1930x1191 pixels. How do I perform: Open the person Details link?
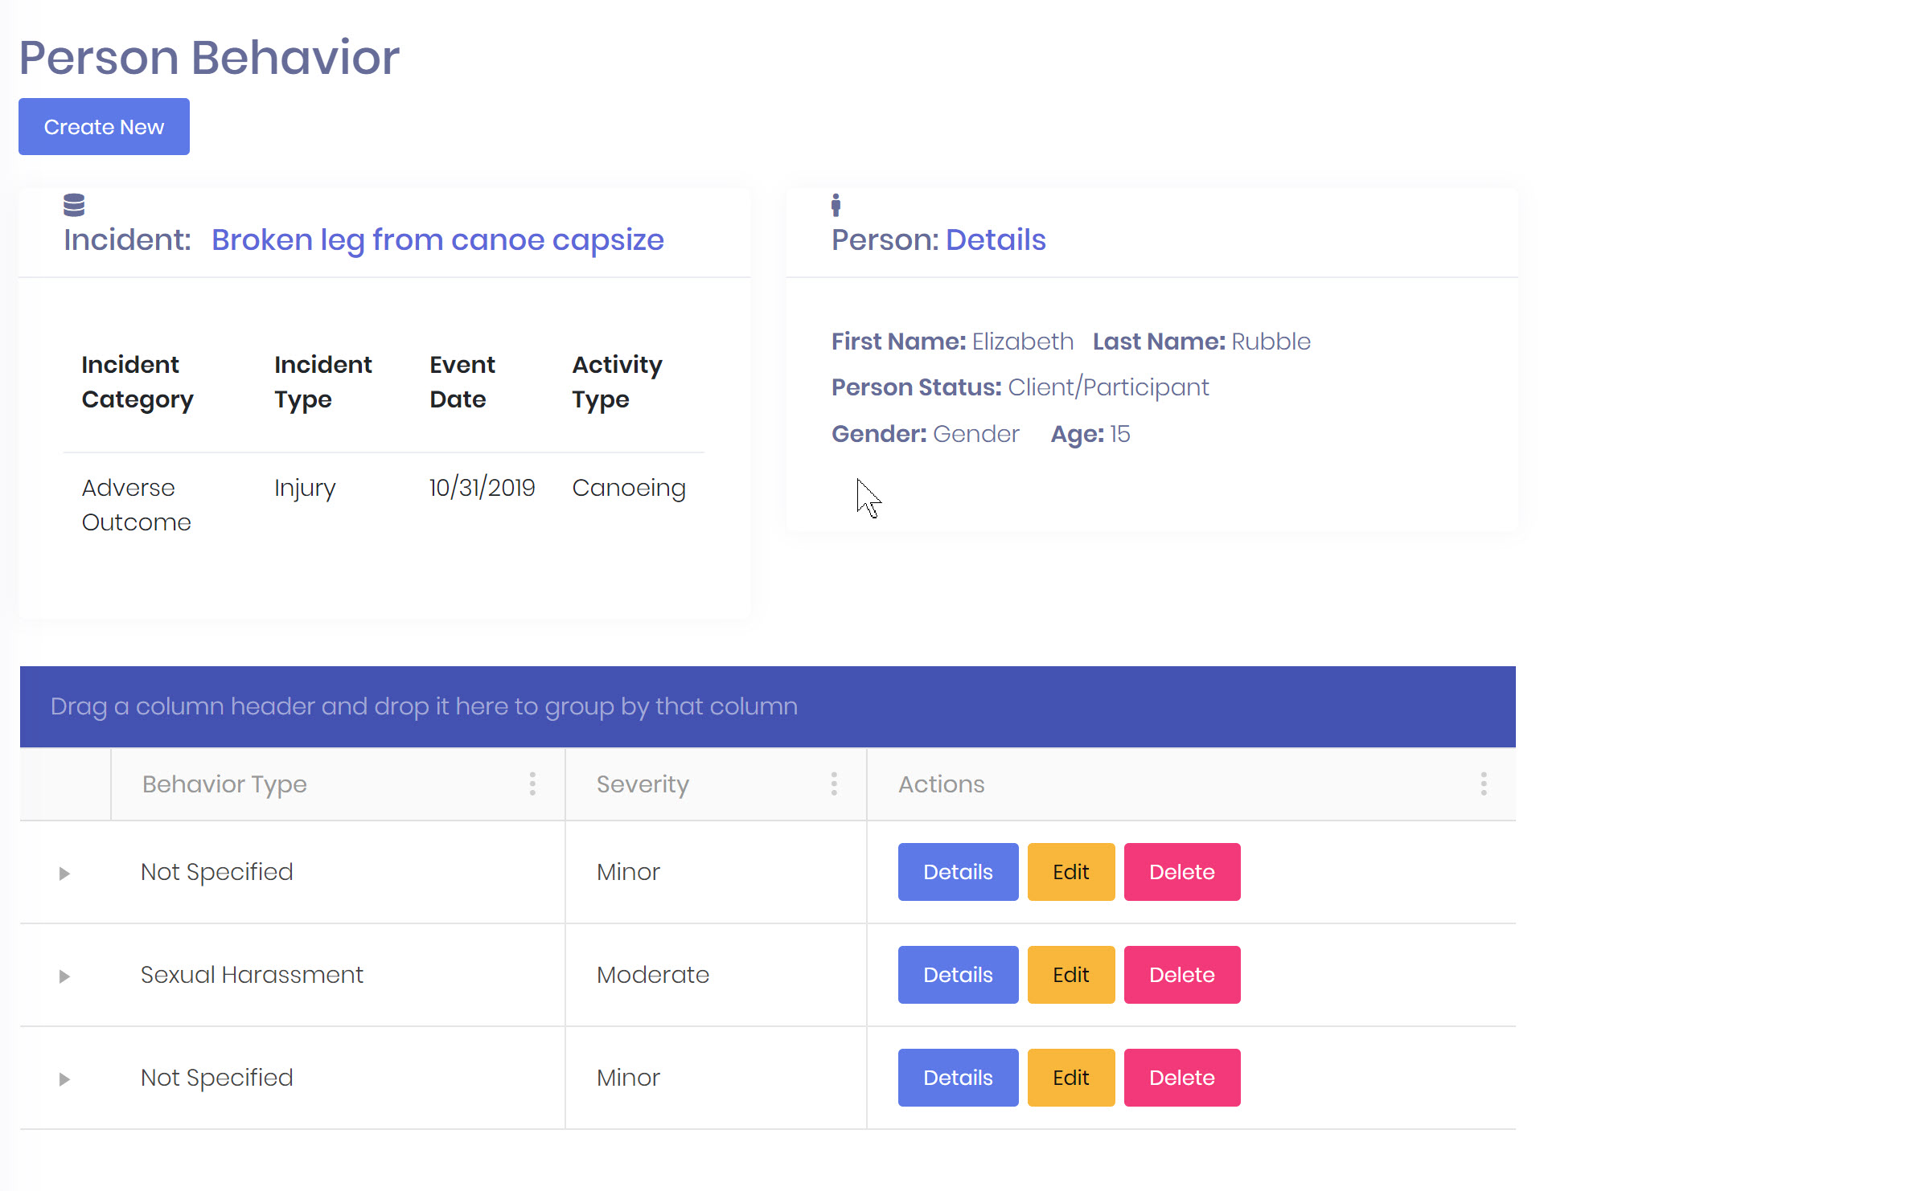coord(996,239)
